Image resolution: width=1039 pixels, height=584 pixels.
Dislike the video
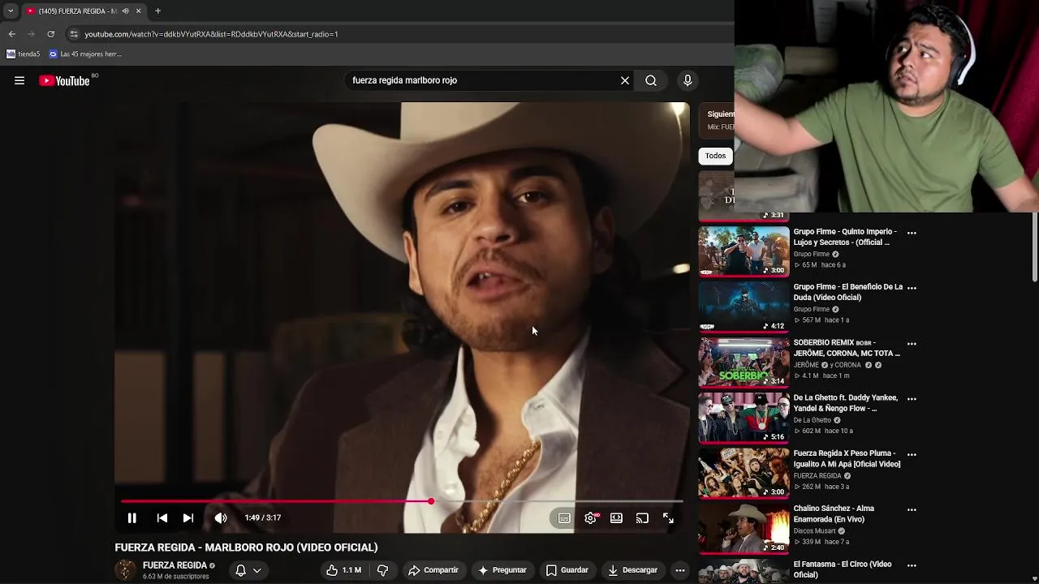[x=382, y=570]
